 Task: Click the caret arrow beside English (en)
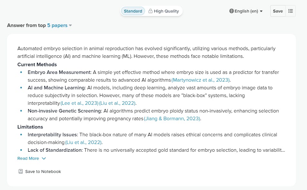261,11
